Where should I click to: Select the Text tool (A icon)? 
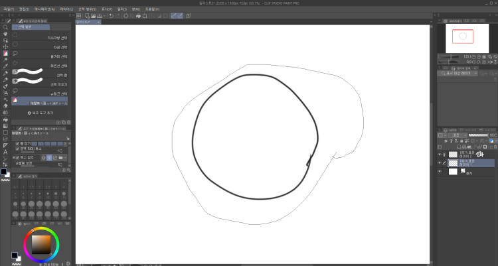5,152
